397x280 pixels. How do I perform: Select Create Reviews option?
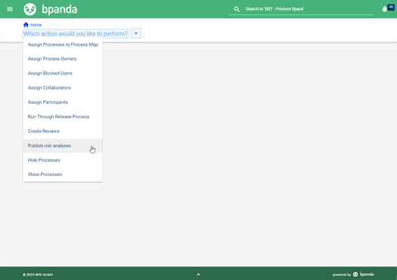(63, 131)
